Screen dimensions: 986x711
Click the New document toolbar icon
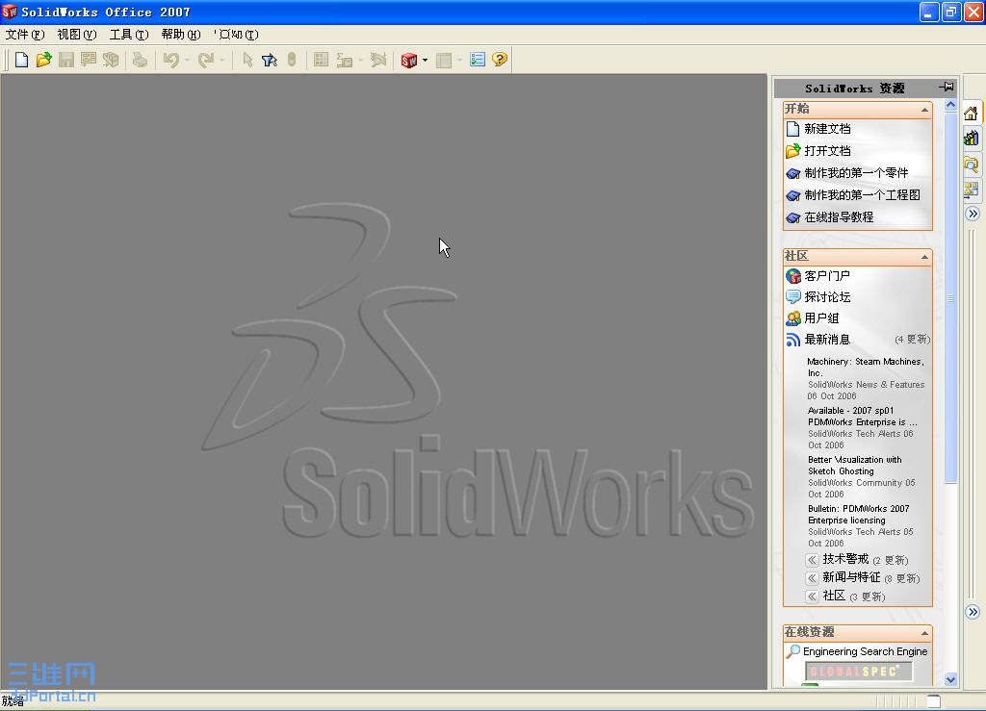(21, 60)
